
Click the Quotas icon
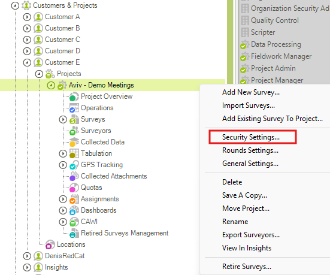tap(74, 188)
